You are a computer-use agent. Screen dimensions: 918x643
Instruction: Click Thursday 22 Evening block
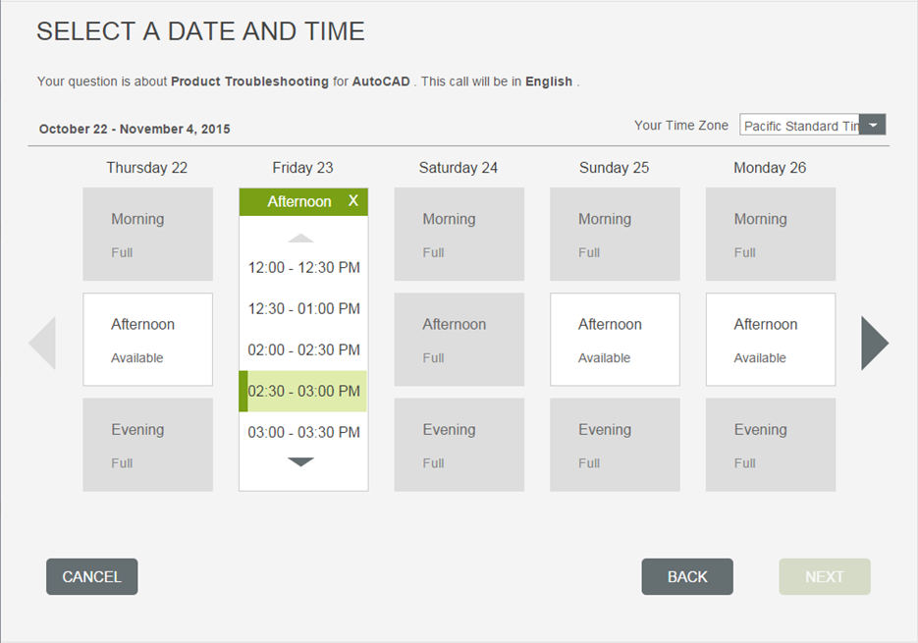pos(147,445)
